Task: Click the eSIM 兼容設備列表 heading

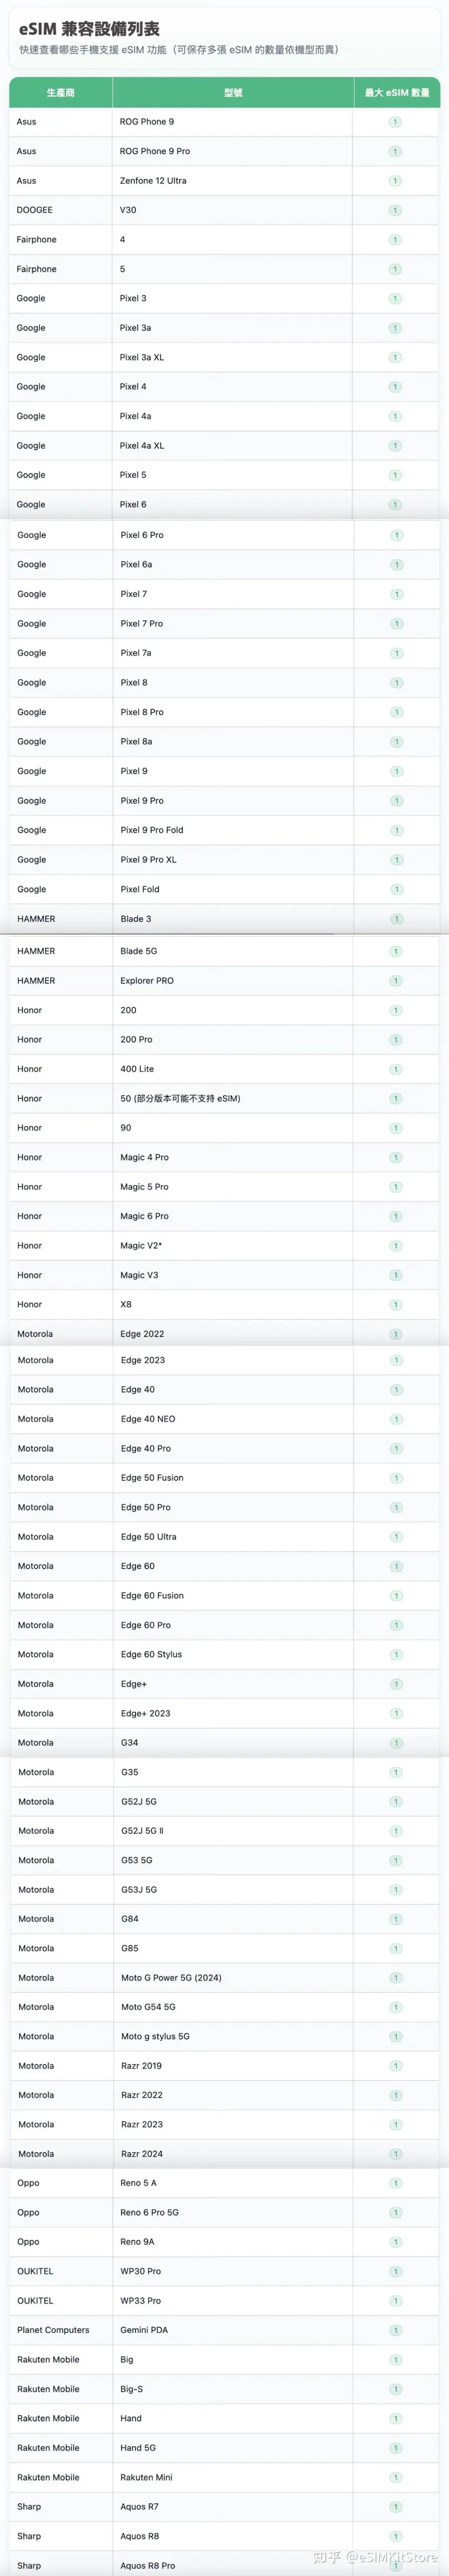Action: 89,29
